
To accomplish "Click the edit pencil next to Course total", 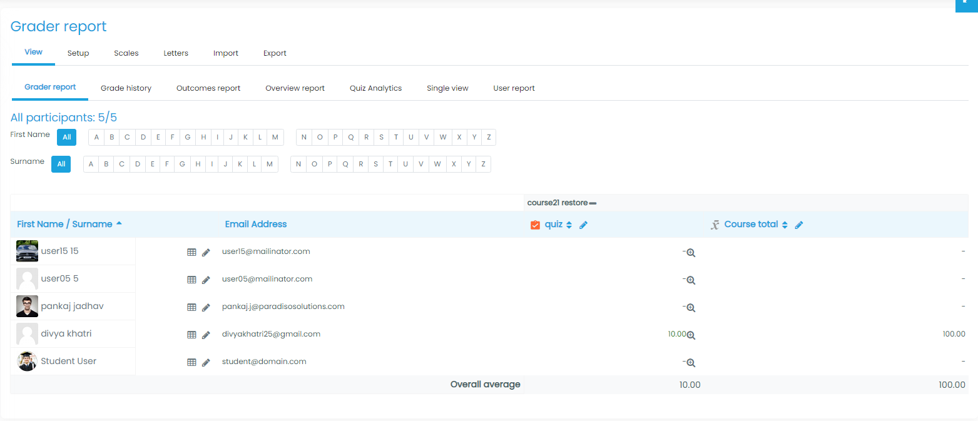I will point(798,225).
